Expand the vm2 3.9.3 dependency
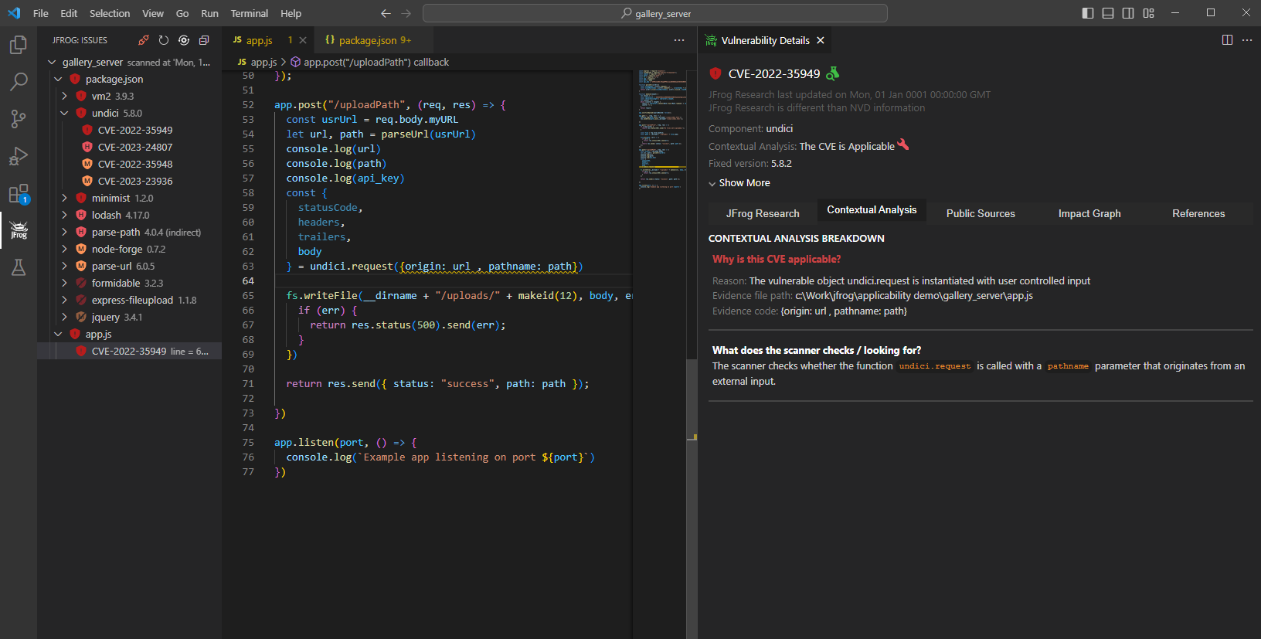 (x=64, y=96)
